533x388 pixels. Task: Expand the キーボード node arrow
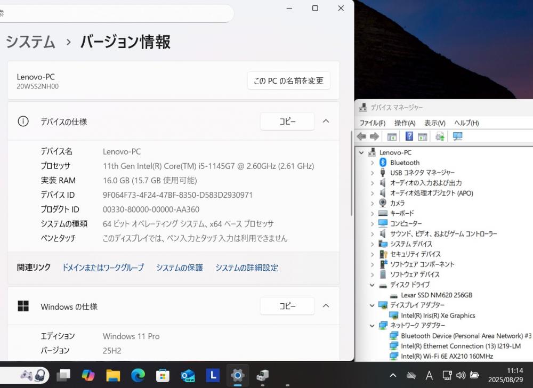click(372, 214)
